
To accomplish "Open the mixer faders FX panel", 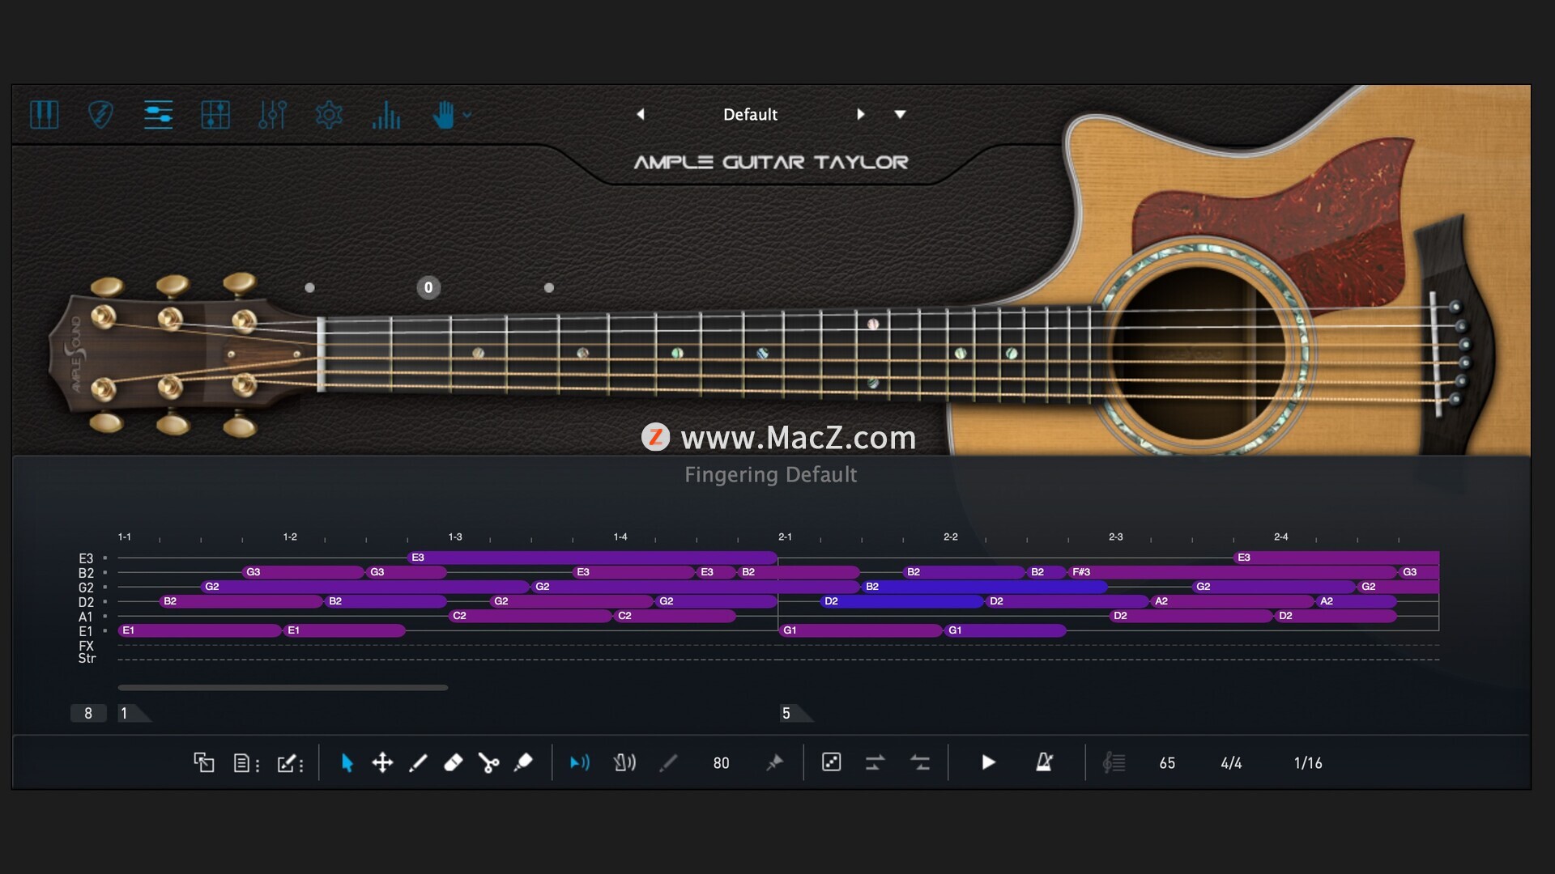I will coord(272,115).
